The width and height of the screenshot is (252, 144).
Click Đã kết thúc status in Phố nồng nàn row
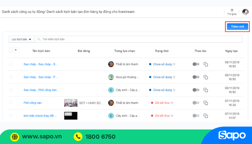(x=162, y=103)
